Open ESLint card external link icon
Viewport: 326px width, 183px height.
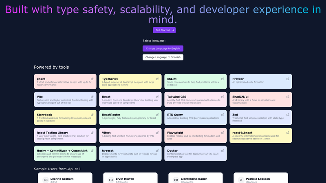point(222,79)
